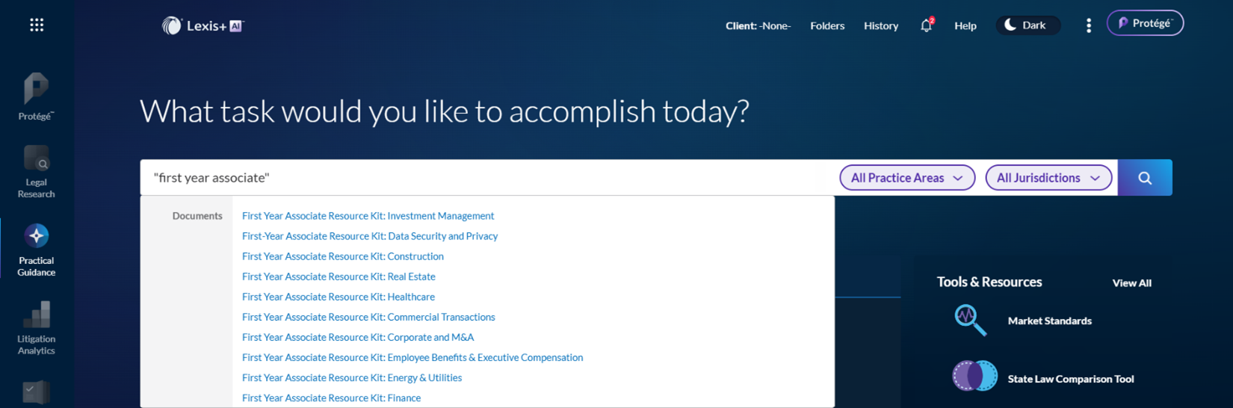Open the Help menu
This screenshot has width=1233, height=408.
(x=965, y=25)
